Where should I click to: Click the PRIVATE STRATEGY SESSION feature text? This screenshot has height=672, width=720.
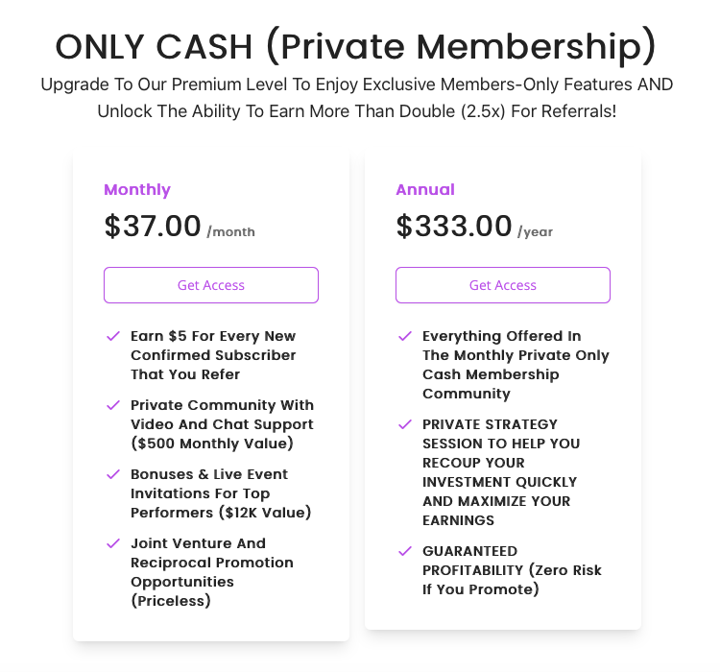tap(501, 472)
